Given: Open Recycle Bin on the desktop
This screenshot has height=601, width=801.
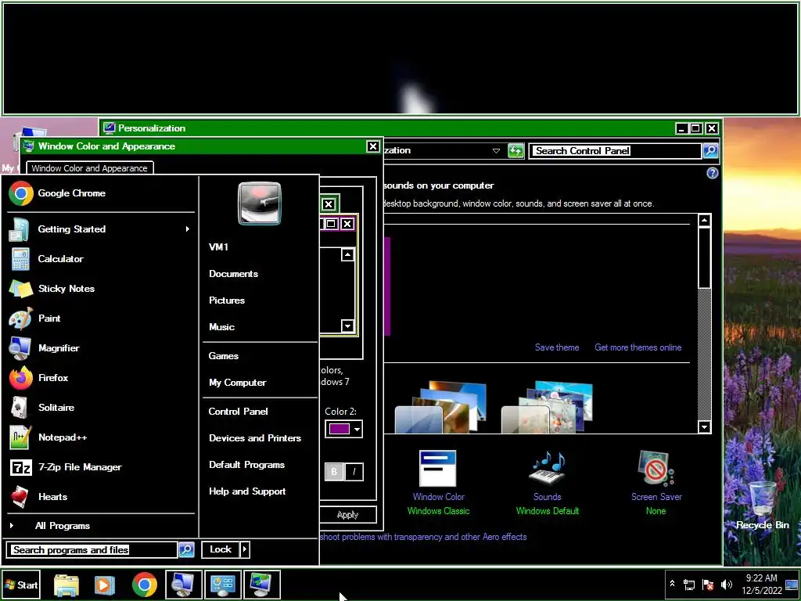Looking at the screenshot, I should (762, 506).
